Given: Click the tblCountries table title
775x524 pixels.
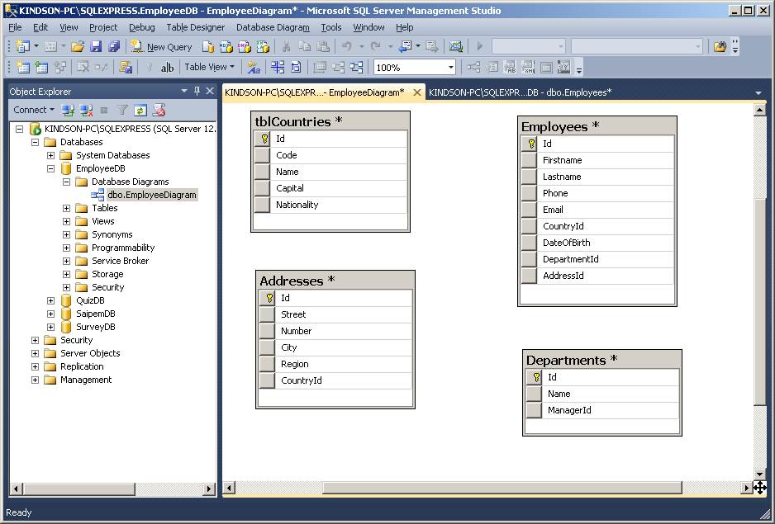Looking at the screenshot, I should click(330, 121).
